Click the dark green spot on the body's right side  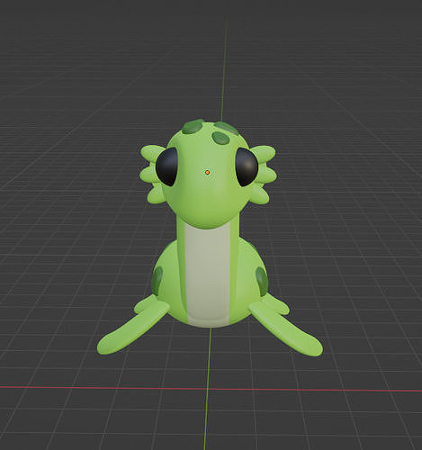tap(262, 281)
